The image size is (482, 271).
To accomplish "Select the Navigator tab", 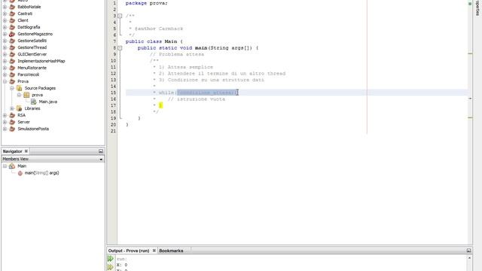I will 12,151.
